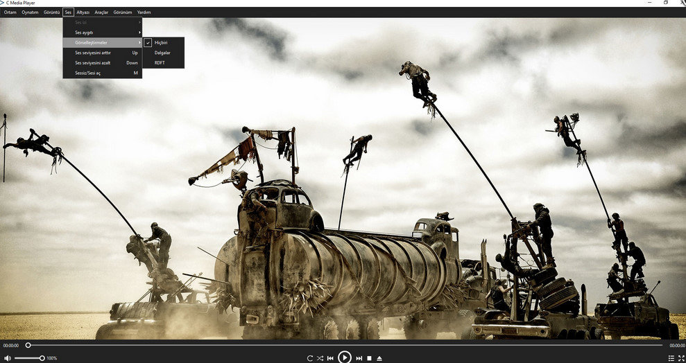This screenshot has height=363, width=686.
Task: Select the RDFT visualization
Action: (164, 62)
